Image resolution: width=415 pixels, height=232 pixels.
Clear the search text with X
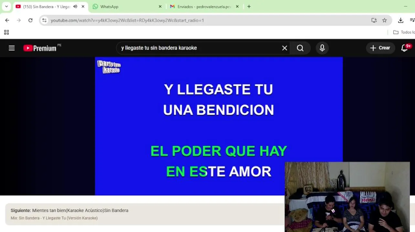coord(284,48)
